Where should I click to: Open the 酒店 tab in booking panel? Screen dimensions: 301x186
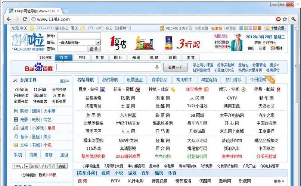[x=49, y=155]
